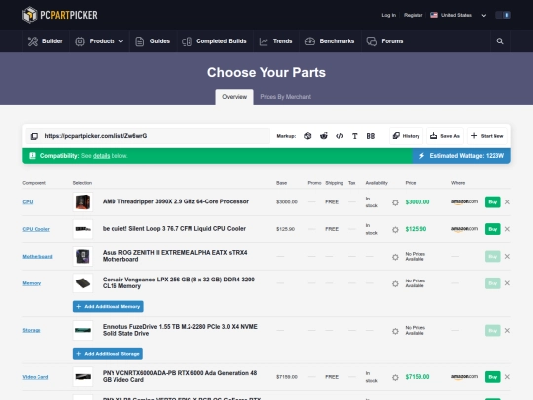The image size is (533, 400).
Task: Remove the Corsair memory with the X
Action: pyautogui.click(x=507, y=283)
